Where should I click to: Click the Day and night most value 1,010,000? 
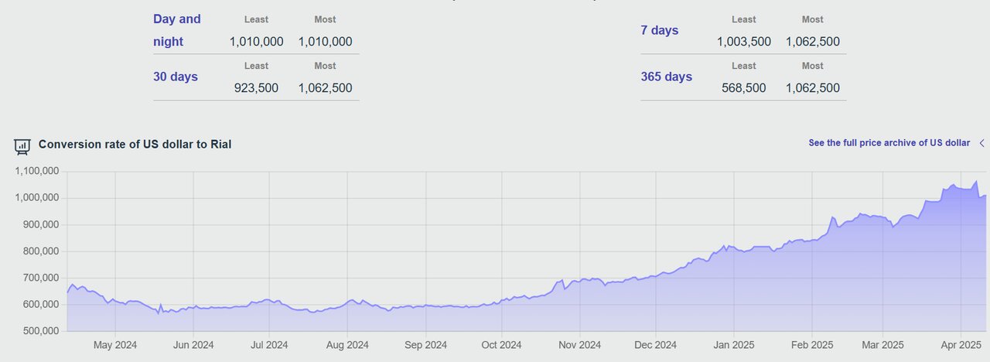(325, 42)
